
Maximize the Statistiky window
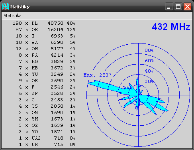[x=178, y=6]
